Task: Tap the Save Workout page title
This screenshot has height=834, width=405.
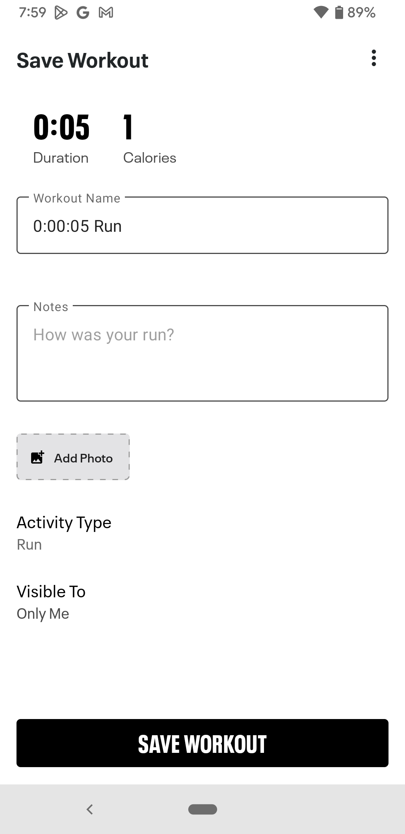Action: 82,60
